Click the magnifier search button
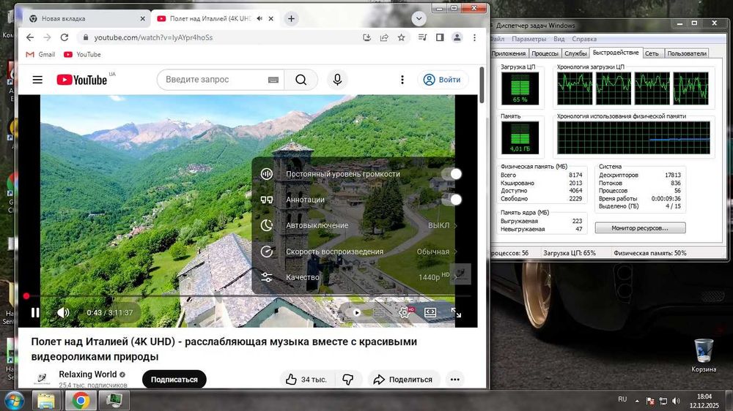The width and height of the screenshot is (733, 411). [301, 80]
